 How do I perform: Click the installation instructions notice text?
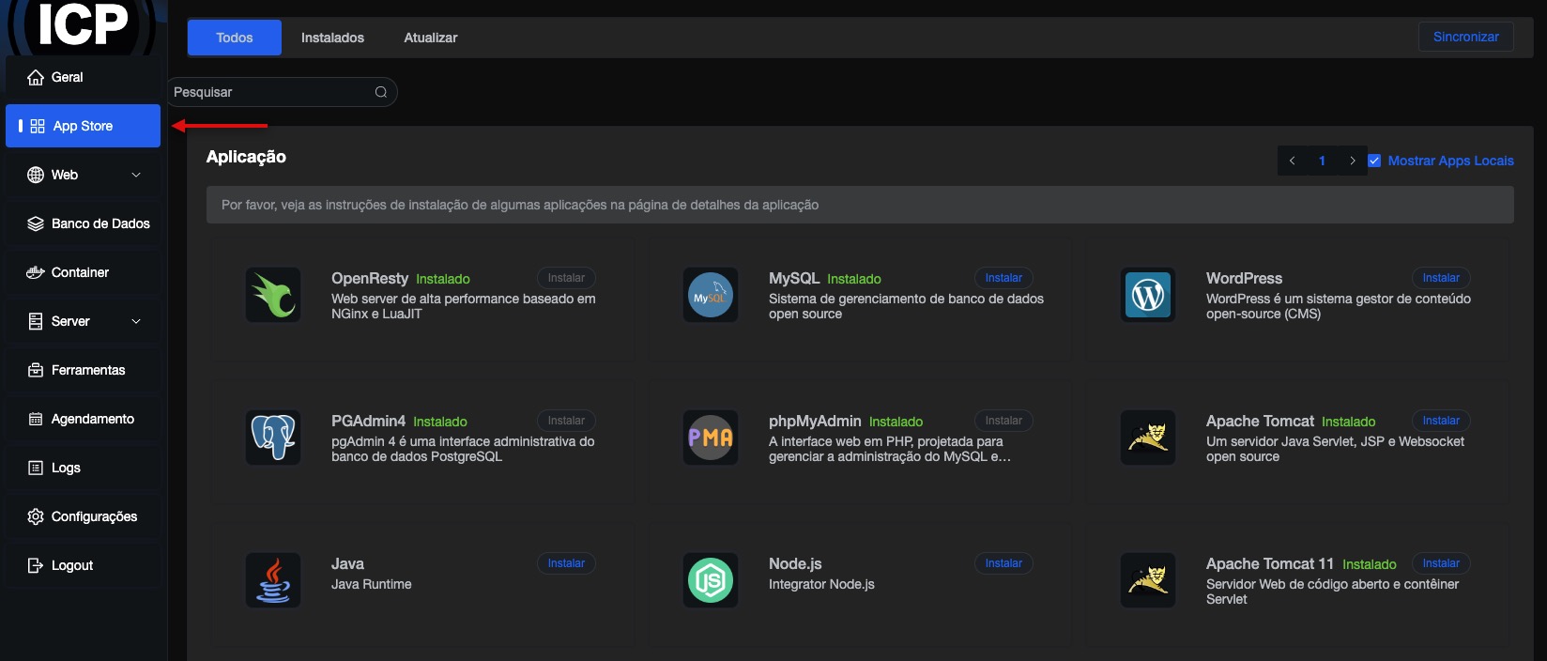click(x=520, y=205)
